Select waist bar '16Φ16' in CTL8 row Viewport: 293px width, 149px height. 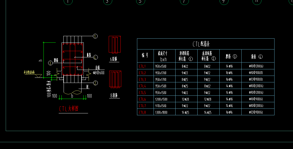point(229,112)
